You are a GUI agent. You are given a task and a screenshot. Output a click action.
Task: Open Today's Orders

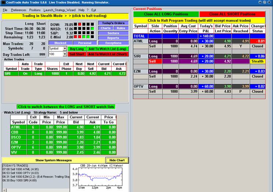click(x=113, y=23)
